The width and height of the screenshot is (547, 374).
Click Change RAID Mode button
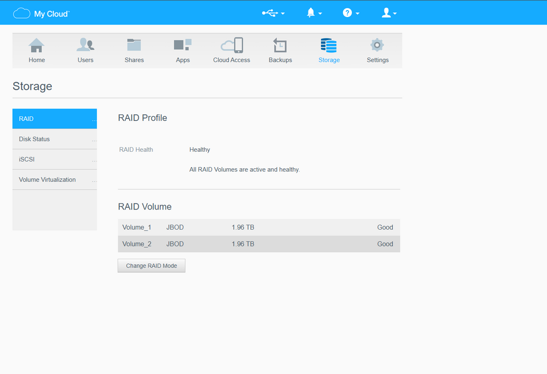coord(151,266)
